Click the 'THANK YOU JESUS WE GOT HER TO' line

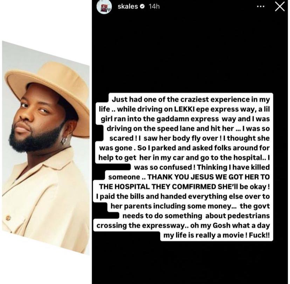(x=189, y=177)
